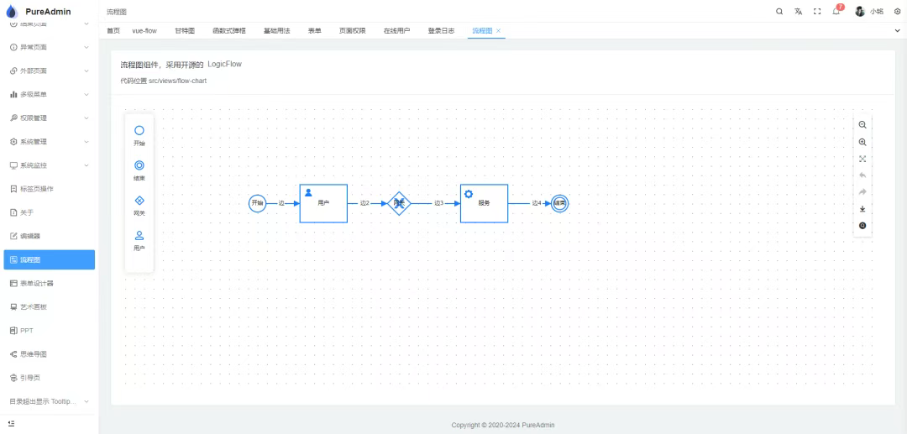Collapse the sidebar using bottom-left toggle
The height and width of the screenshot is (434, 907).
[13, 425]
